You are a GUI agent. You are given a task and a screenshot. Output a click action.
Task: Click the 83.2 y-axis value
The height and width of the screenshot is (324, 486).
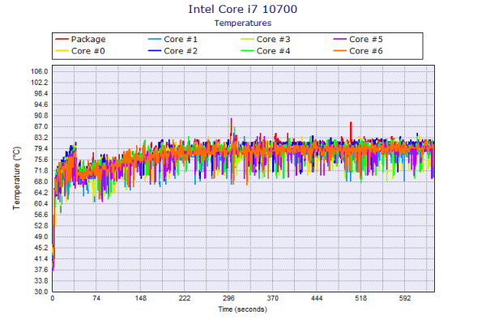point(41,138)
